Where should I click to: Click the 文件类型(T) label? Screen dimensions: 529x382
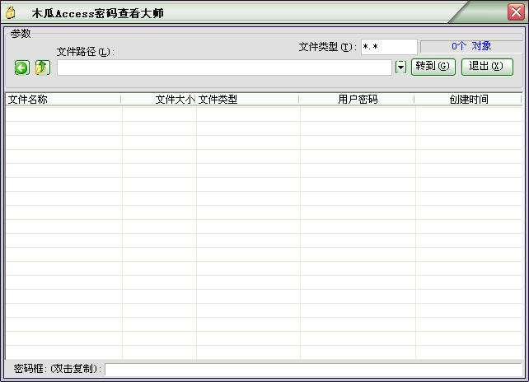[327, 47]
